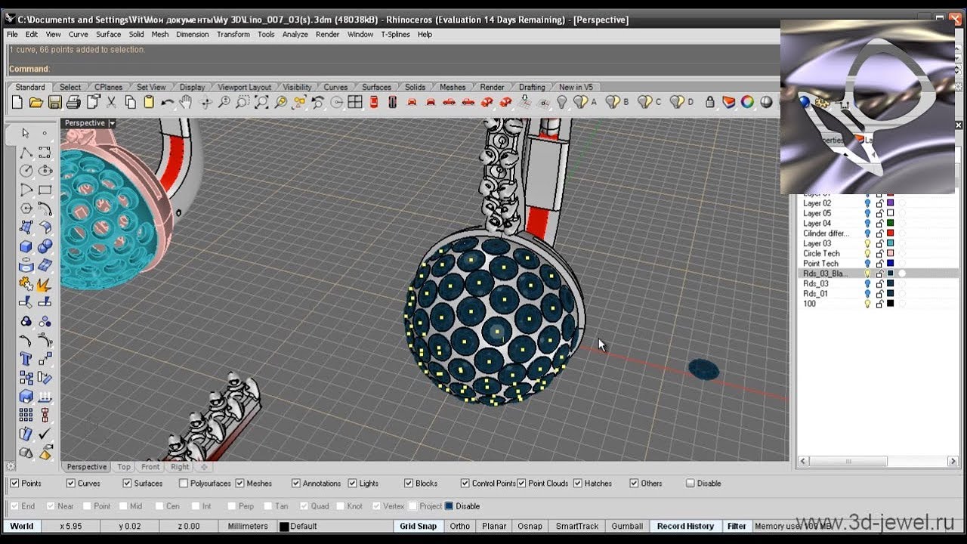The height and width of the screenshot is (544, 967).
Task: Cut the selection with the scissors icon
Action: (111, 102)
